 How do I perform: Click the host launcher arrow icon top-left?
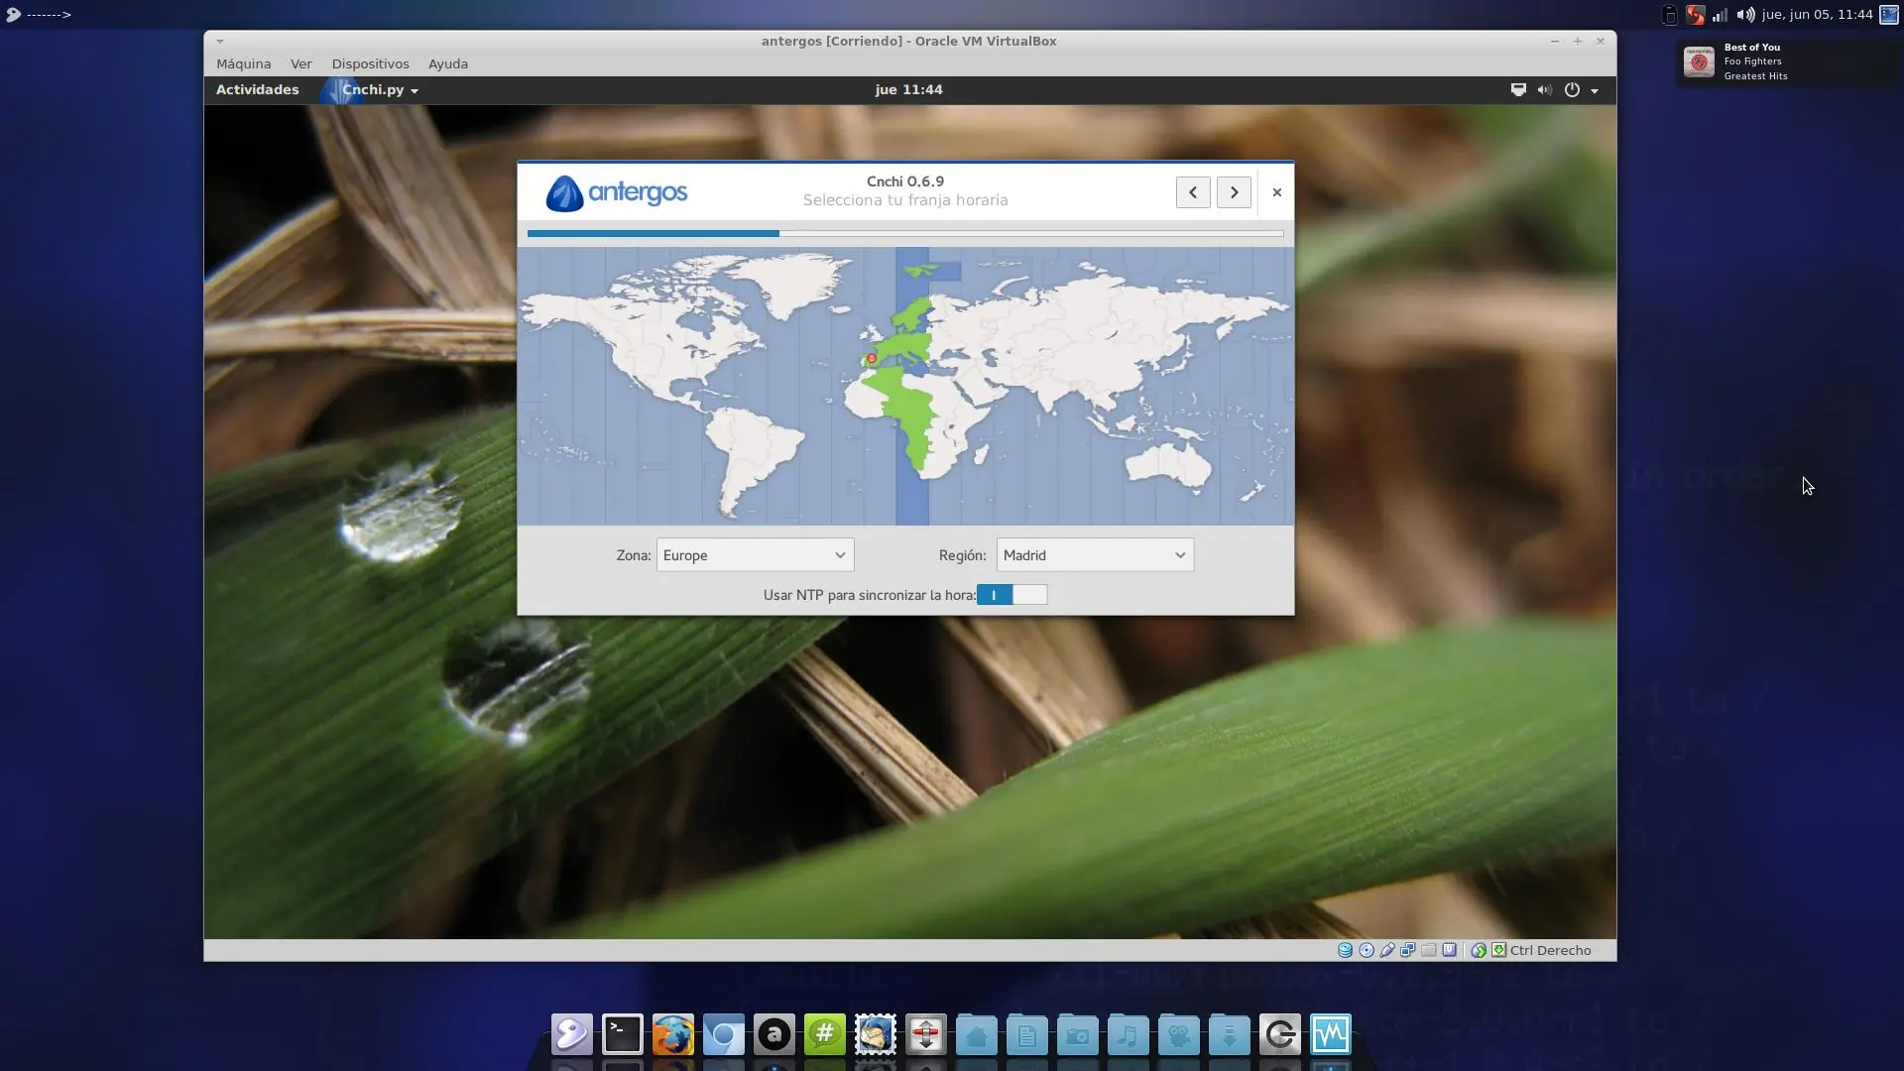pyautogui.click(x=13, y=15)
